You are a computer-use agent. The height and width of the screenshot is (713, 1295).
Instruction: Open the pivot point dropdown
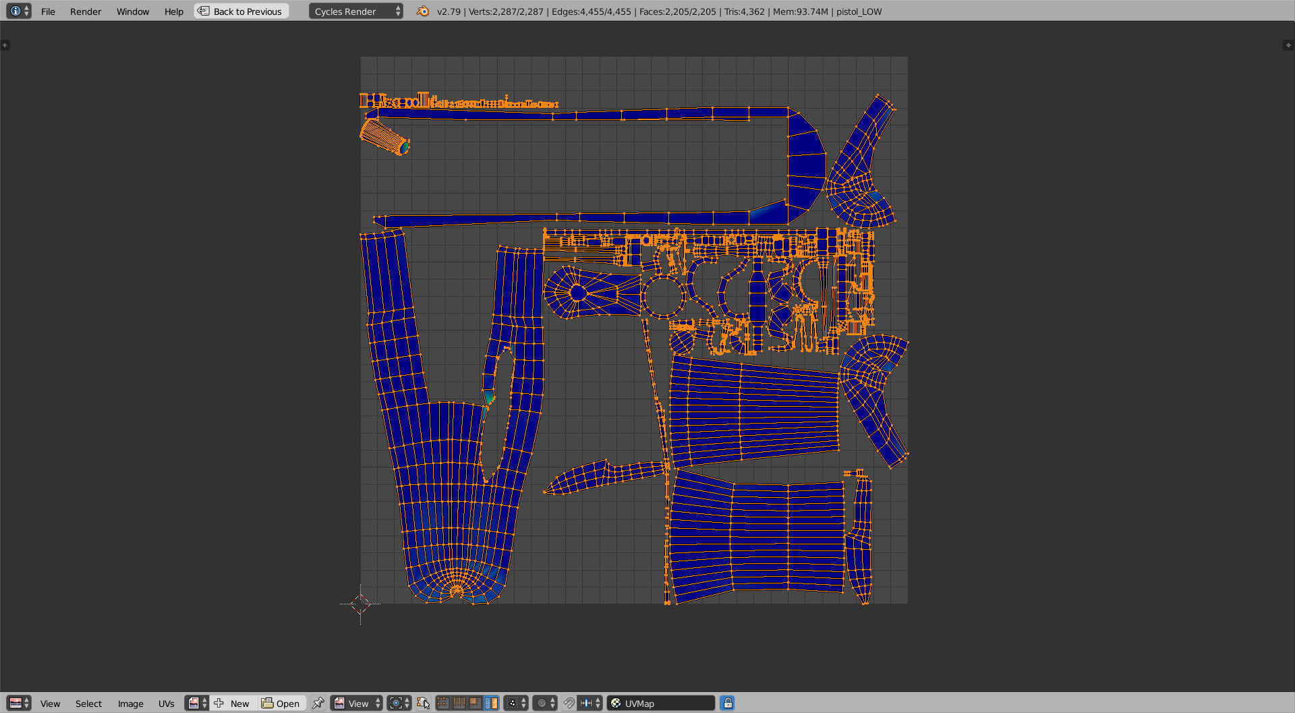tap(399, 703)
